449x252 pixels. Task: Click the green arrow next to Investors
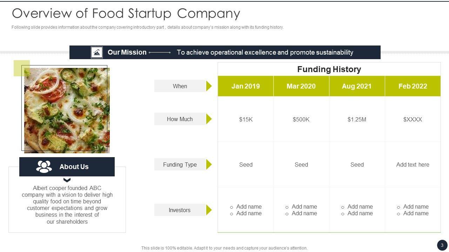(209, 210)
